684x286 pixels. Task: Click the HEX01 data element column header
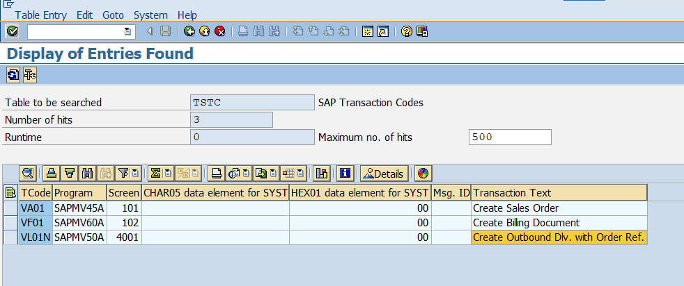tap(360, 193)
